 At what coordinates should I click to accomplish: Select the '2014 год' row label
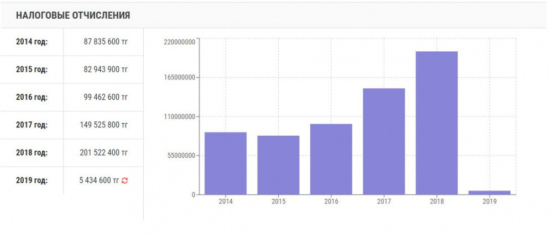[x=32, y=42]
